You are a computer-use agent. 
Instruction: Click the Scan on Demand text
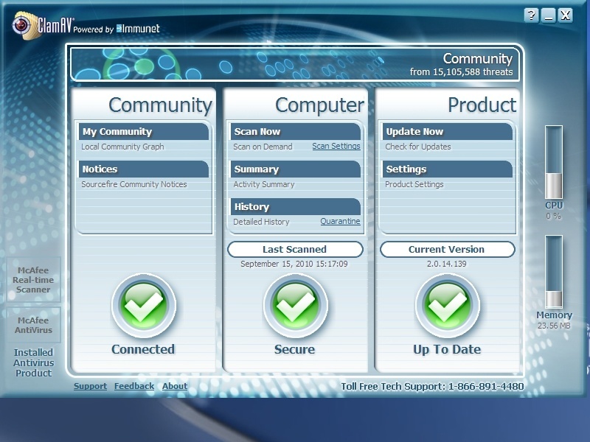point(263,147)
